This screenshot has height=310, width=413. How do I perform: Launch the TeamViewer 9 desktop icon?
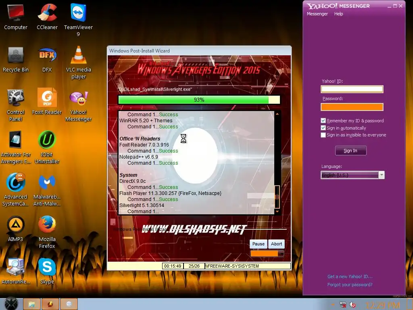pos(78,20)
